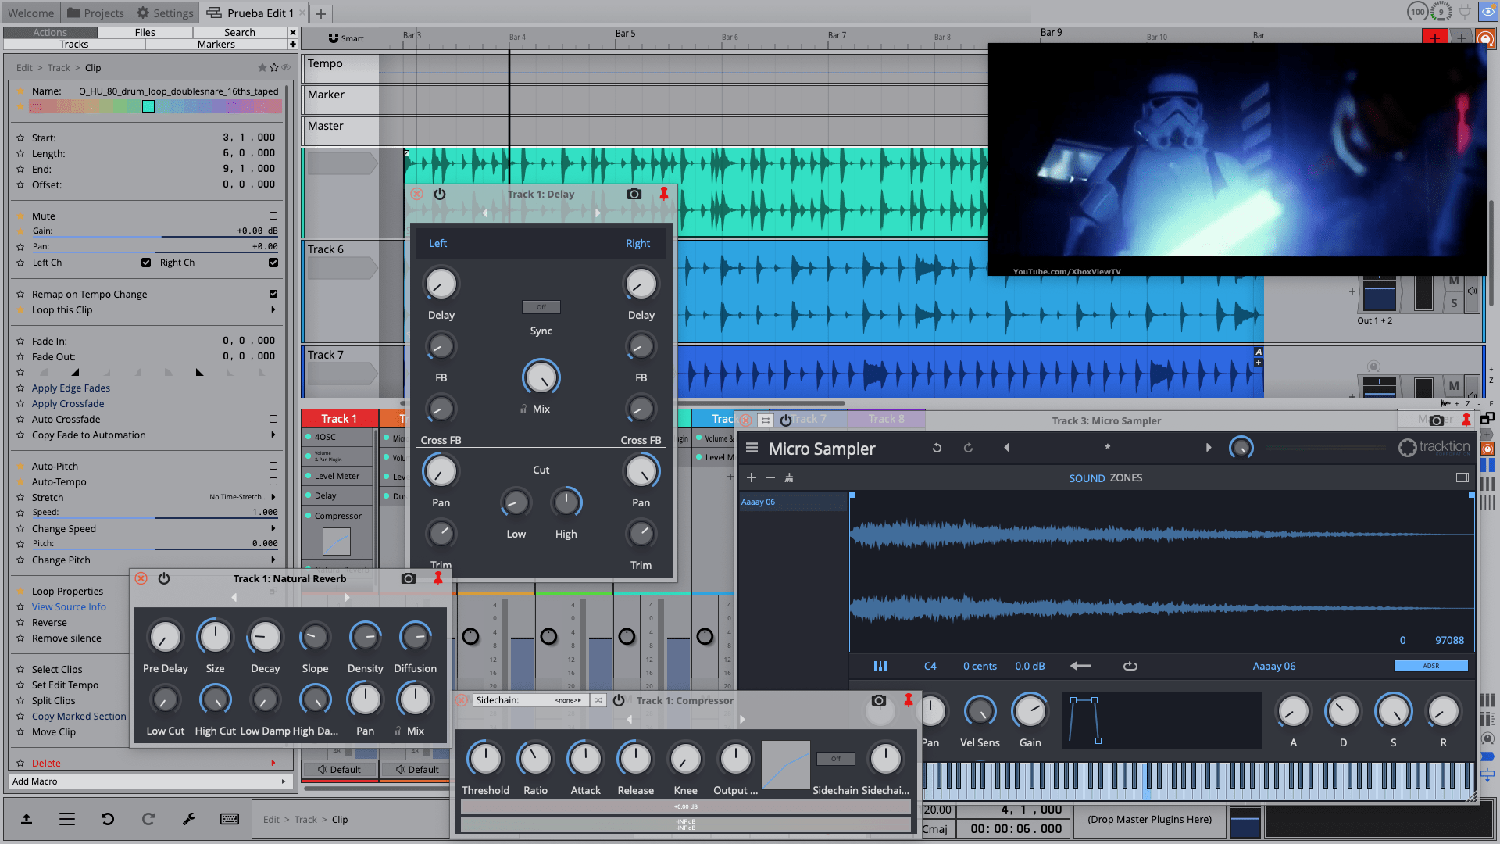Bypass the Track 1 Delay with power toggle
The width and height of the screenshot is (1500, 844).
pyautogui.click(x=440, y=194)
